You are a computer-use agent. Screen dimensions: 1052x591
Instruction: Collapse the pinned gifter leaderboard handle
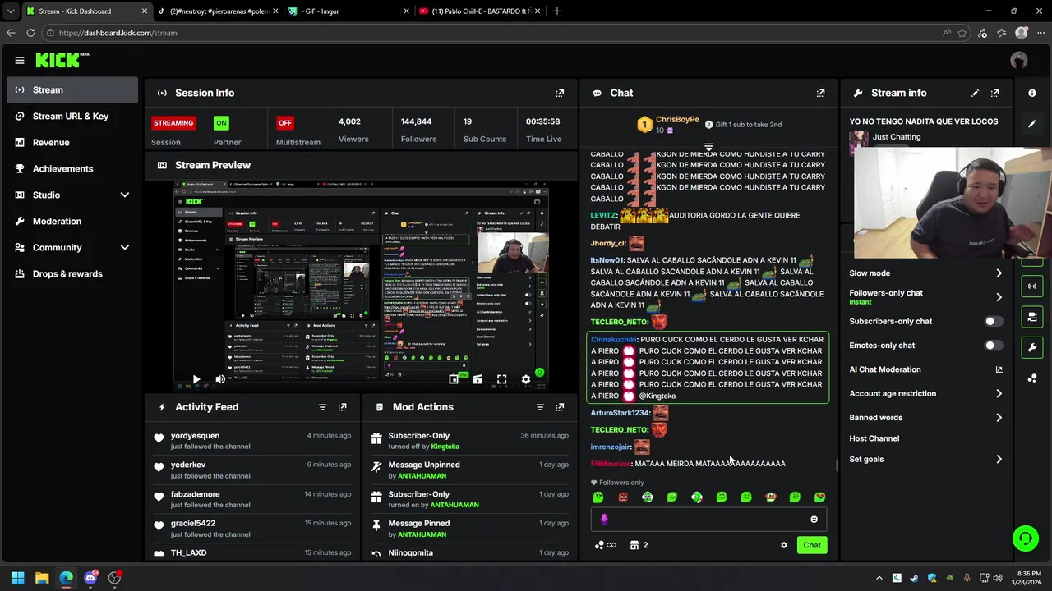click(708, 147)
